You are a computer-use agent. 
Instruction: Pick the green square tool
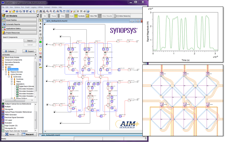point(40,42)
